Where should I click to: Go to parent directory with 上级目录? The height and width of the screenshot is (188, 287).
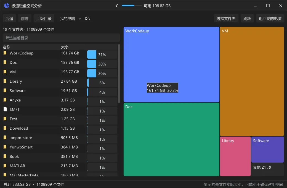44,19
